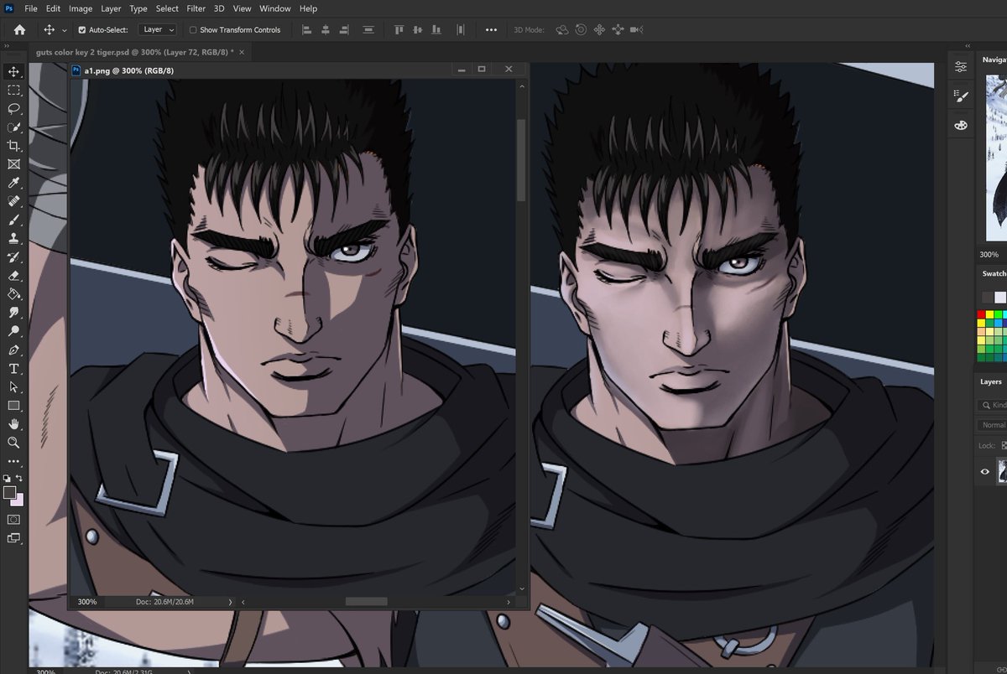This screenshot has width=1007, height=674.
Task: Click the background color swatch
Action: click(x=18, y=500)
